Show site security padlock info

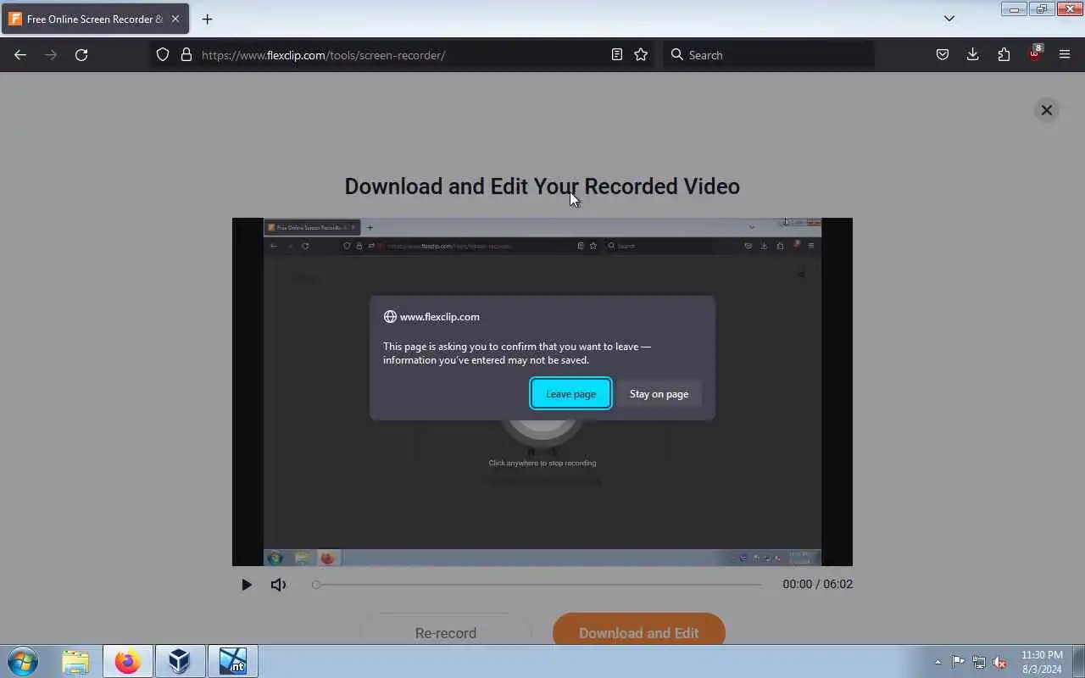click(186, 55)
